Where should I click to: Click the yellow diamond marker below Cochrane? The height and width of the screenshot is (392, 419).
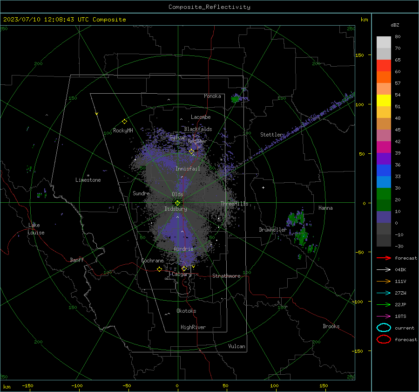click(159, 269)
